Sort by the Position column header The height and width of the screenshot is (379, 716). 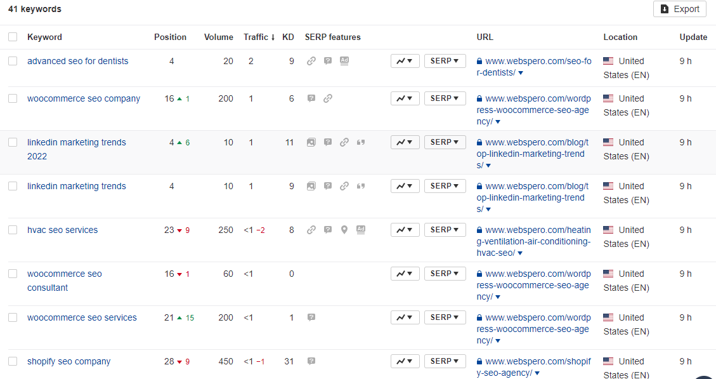171,37
